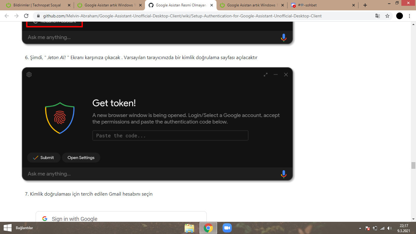
Task: Open the Bağlantılar taskbar toolbar
Action: [x=24, y=228]
